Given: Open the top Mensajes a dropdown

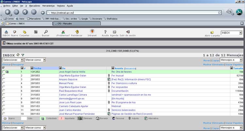Looking at the screenshot, I should 231,60.
